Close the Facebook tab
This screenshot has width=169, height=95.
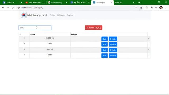coord(21,2)
